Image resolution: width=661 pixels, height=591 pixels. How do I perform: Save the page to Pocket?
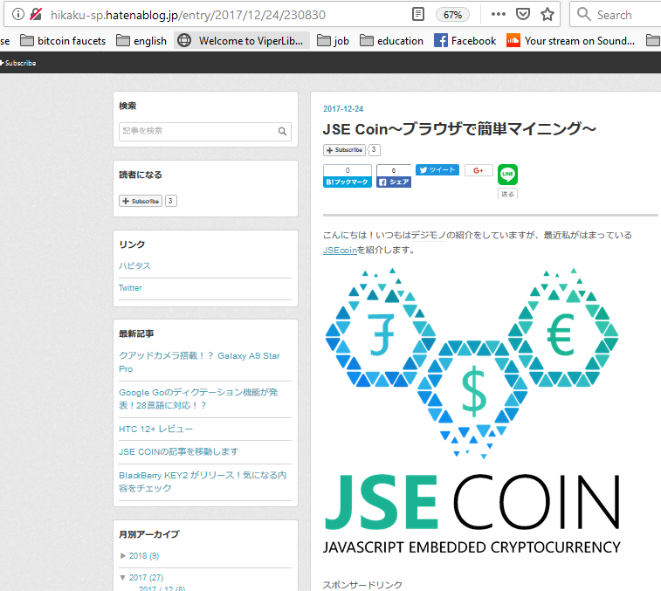click(523, 14)
